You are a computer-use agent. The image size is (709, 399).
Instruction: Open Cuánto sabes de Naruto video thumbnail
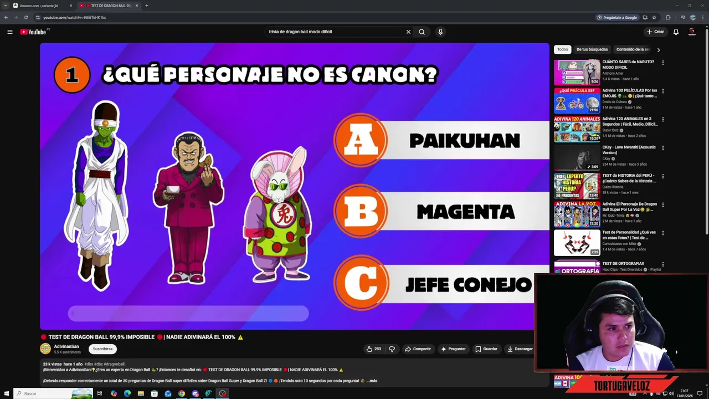pyautogui.click(x=577, y=72)
